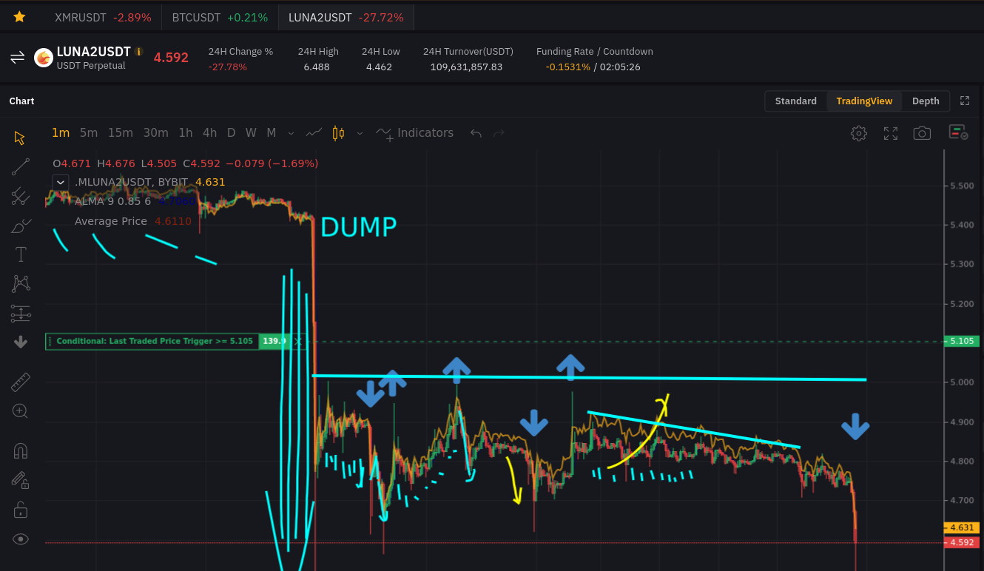The width and height of the screenshot is (984, 571).
Task: Take a chart snapshot with camera icon
Action: click(922, 133)
